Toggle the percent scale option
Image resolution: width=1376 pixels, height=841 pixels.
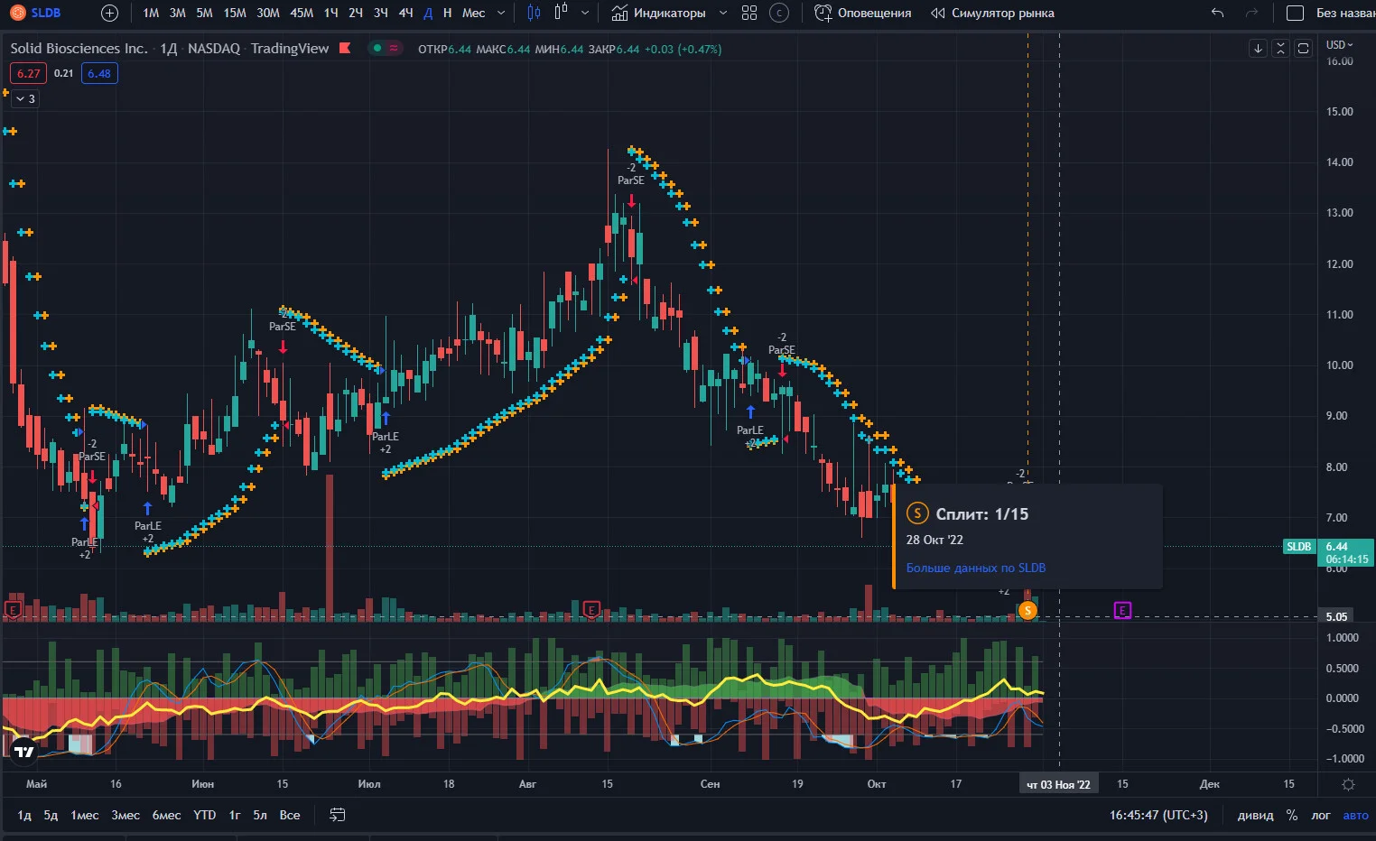coord(1292,815)
